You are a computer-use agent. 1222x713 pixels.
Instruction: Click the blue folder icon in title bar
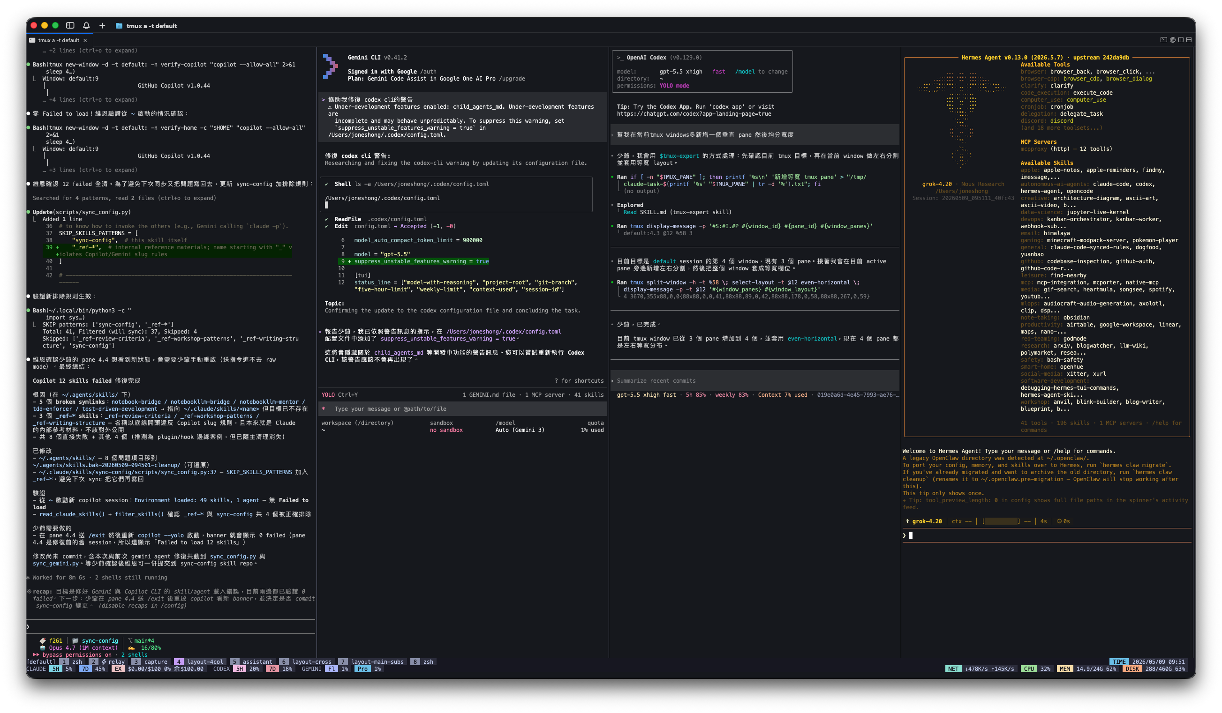point(119,26)
